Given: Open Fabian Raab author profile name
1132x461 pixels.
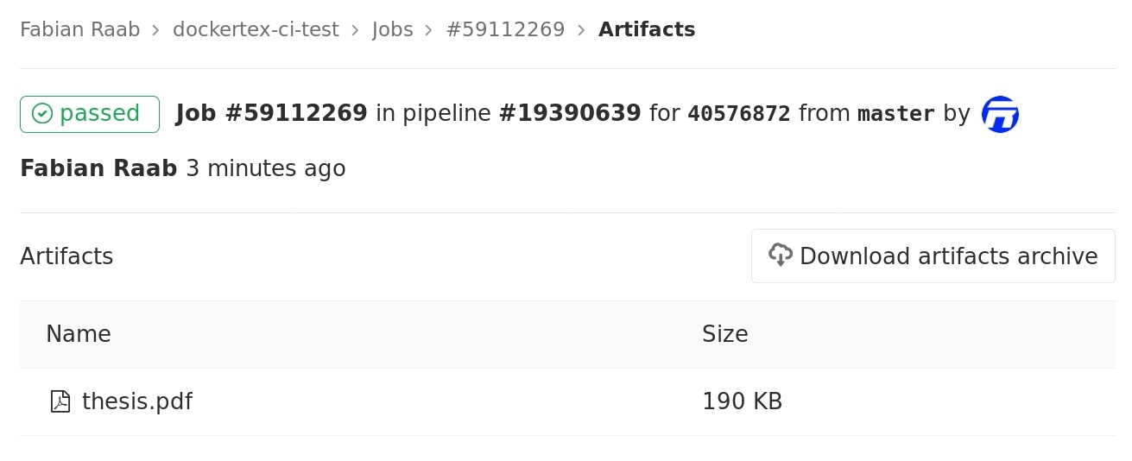Looking at the screenshot, I should [x=98, y=168].
